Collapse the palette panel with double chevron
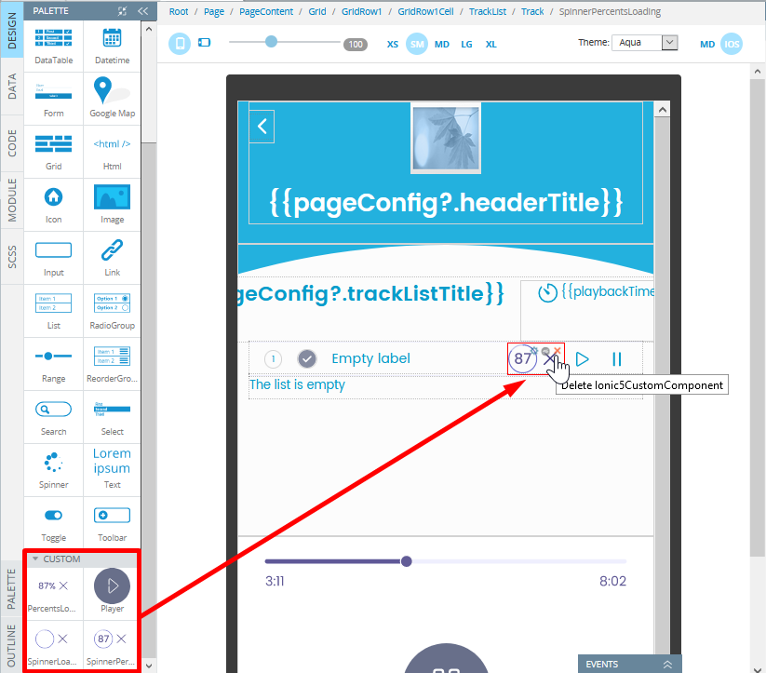 (x=142, y=11)
